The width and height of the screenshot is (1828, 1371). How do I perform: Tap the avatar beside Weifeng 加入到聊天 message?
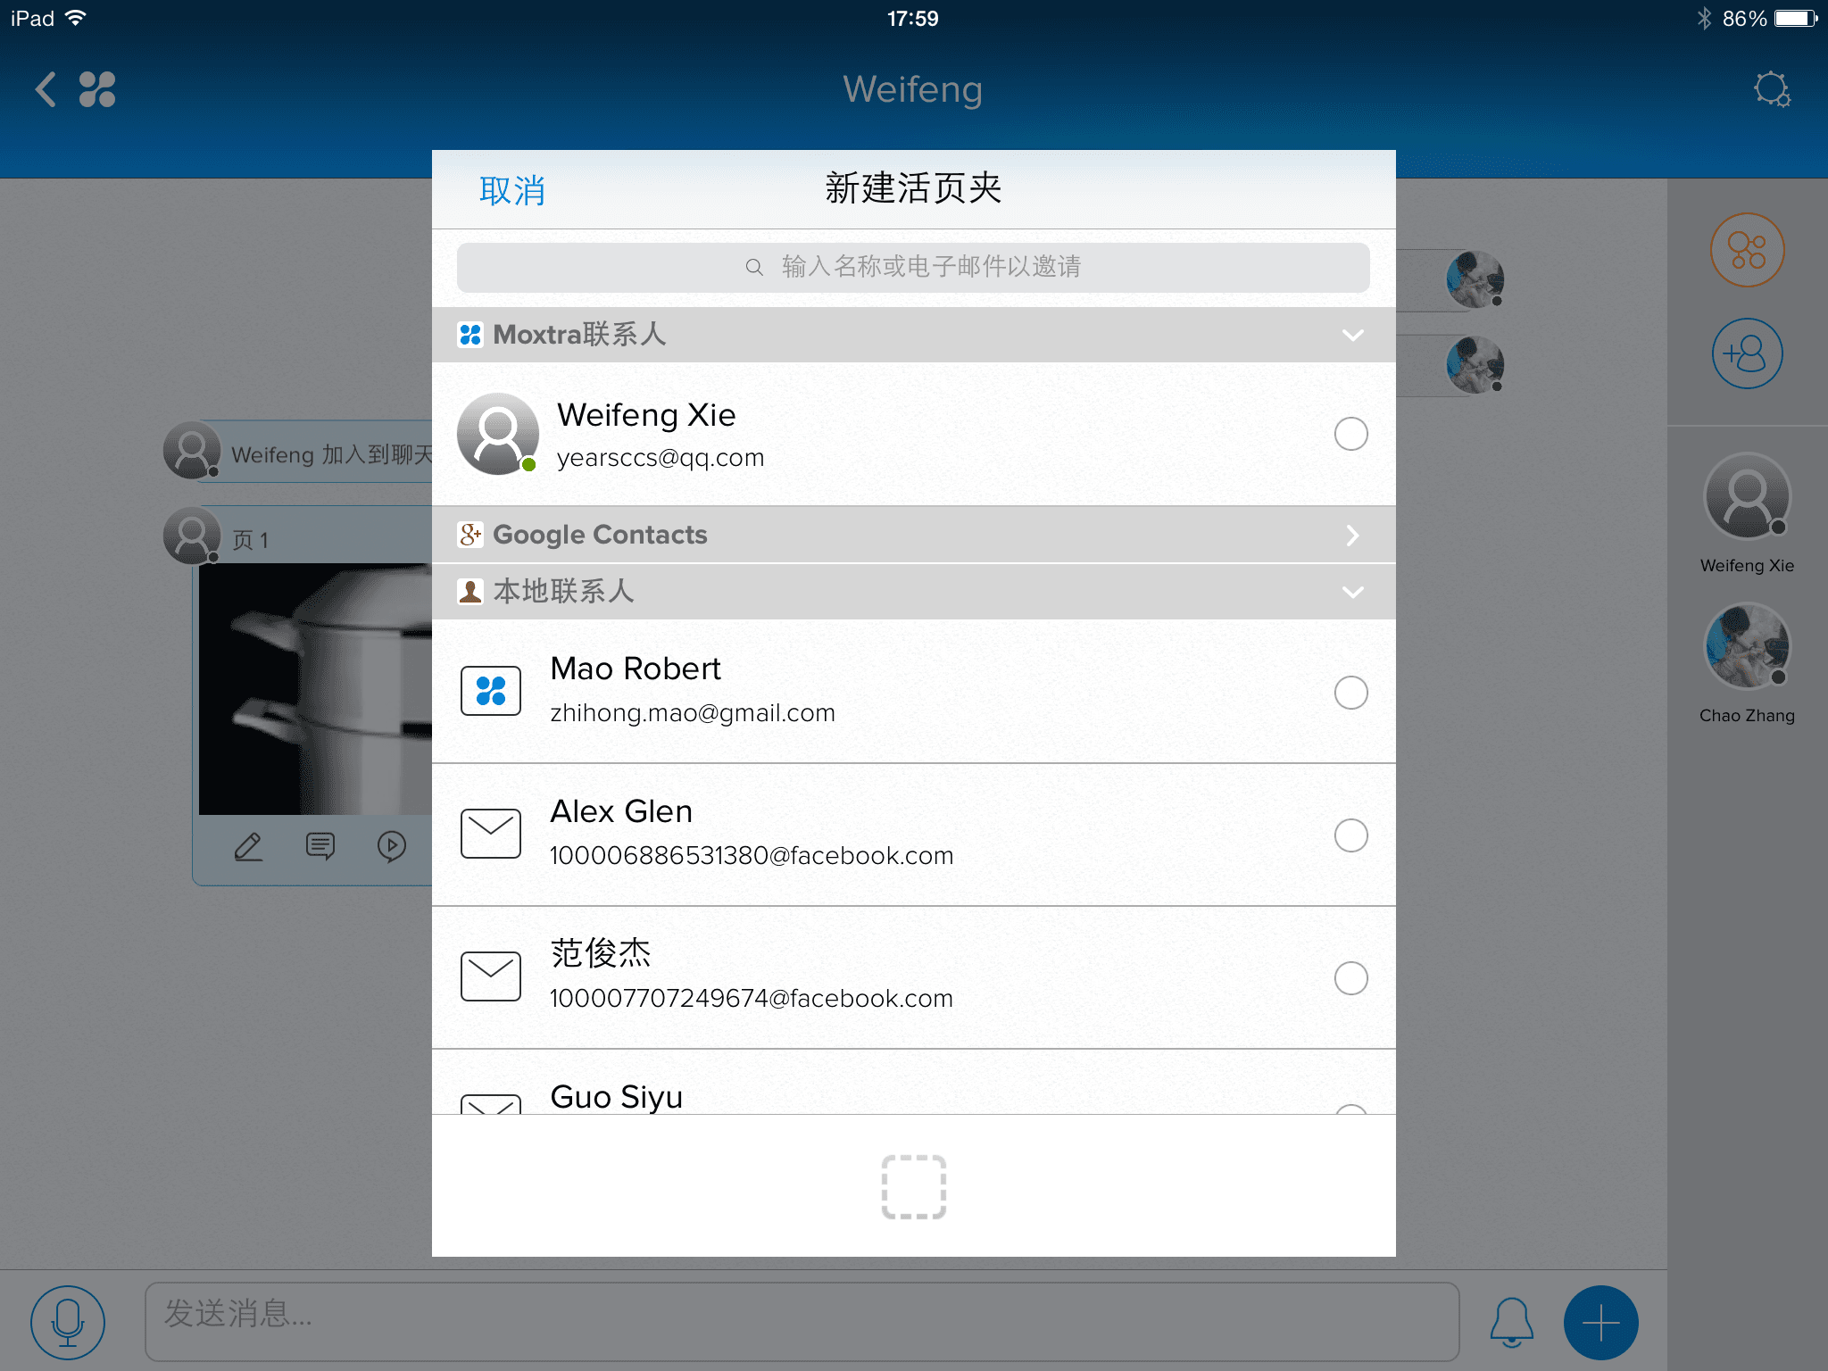coord(192,450)
